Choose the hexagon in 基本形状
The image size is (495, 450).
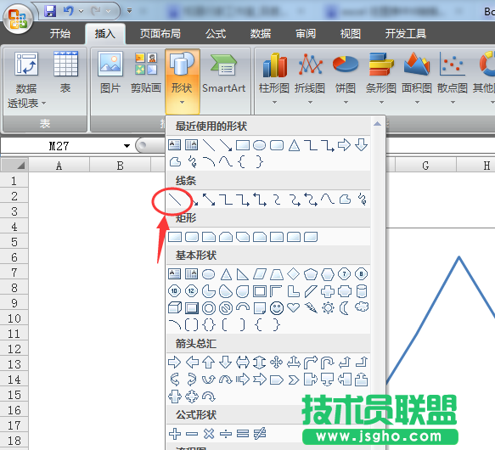click(x=328, y=274)
